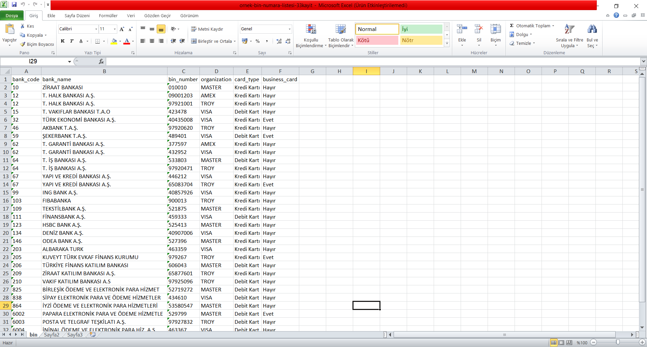This screenshot has height=347, width=647.
Task: Open Clear (Temizle) dropdown
Action: click(x=522, y=43)
